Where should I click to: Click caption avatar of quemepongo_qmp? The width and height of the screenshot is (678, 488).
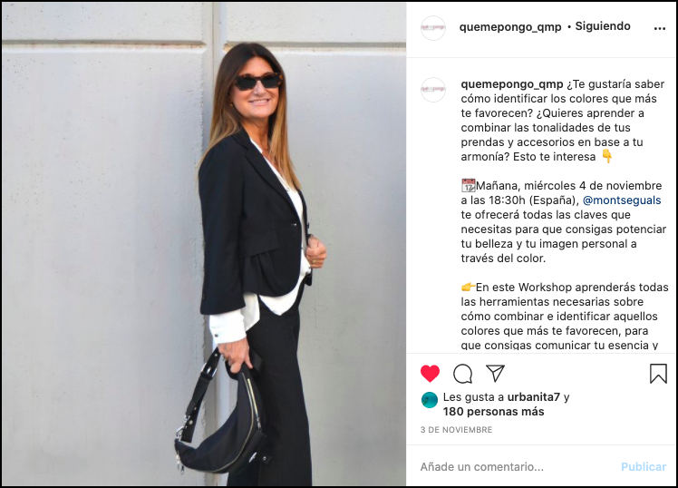coord(433,90)
